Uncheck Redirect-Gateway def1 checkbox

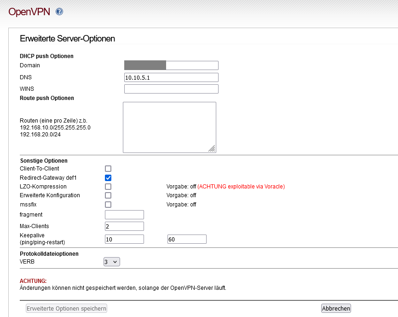pyautogui.click(x=108, y=178)
